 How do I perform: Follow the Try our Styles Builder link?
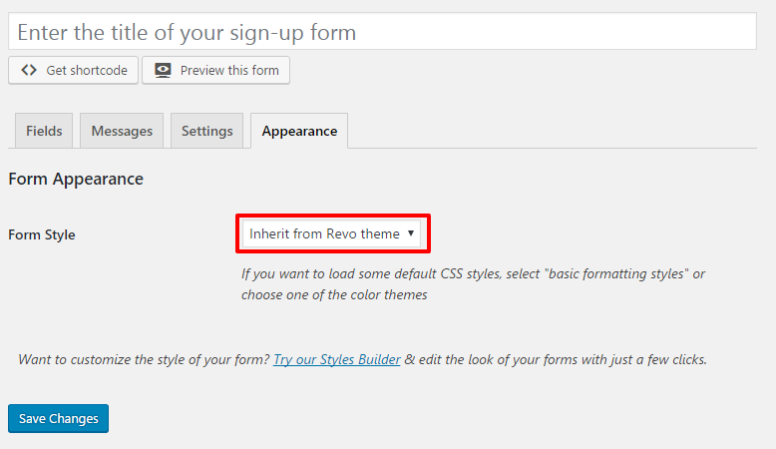[336, 359]
